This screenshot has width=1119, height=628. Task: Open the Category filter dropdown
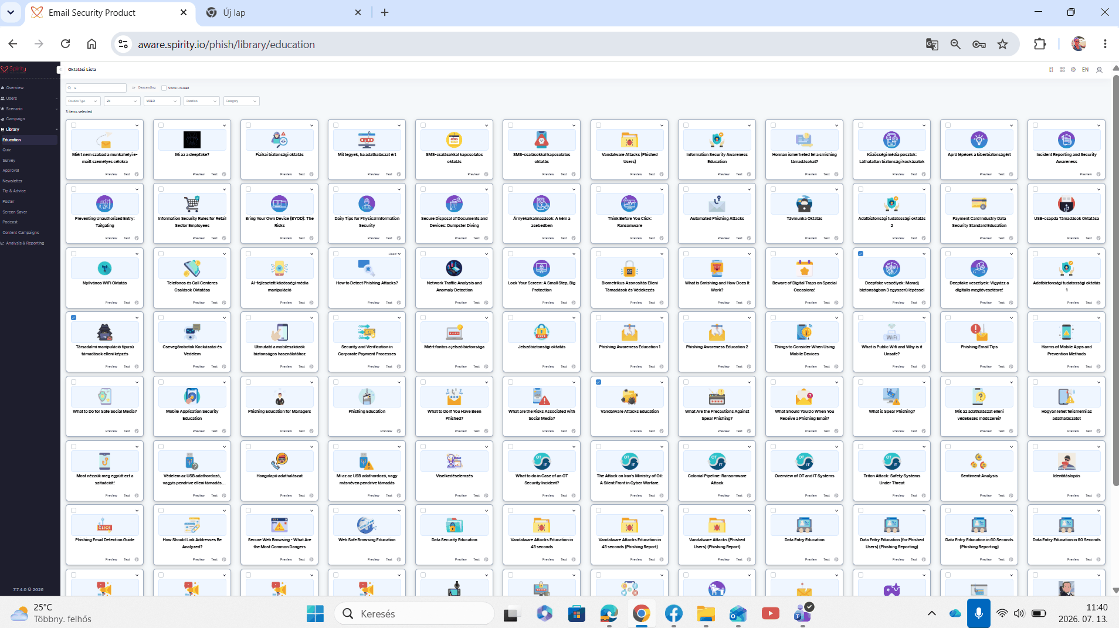(x=241, y=101)
